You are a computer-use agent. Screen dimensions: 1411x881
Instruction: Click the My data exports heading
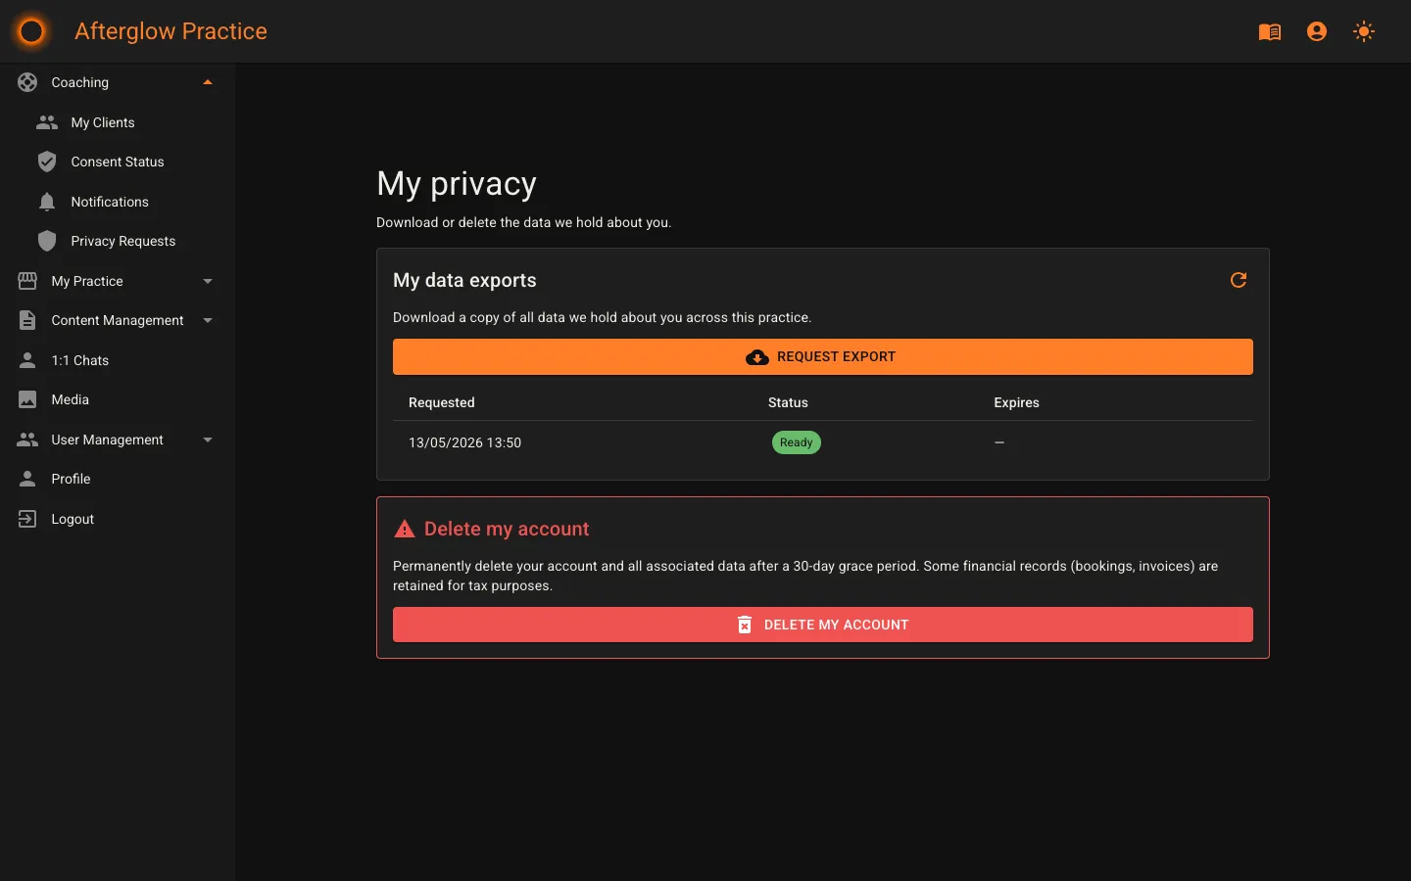coord(464,280)
